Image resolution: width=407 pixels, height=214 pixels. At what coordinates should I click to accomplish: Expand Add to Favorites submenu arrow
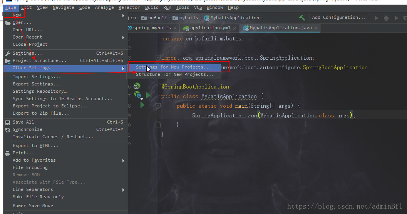[123, 160]
